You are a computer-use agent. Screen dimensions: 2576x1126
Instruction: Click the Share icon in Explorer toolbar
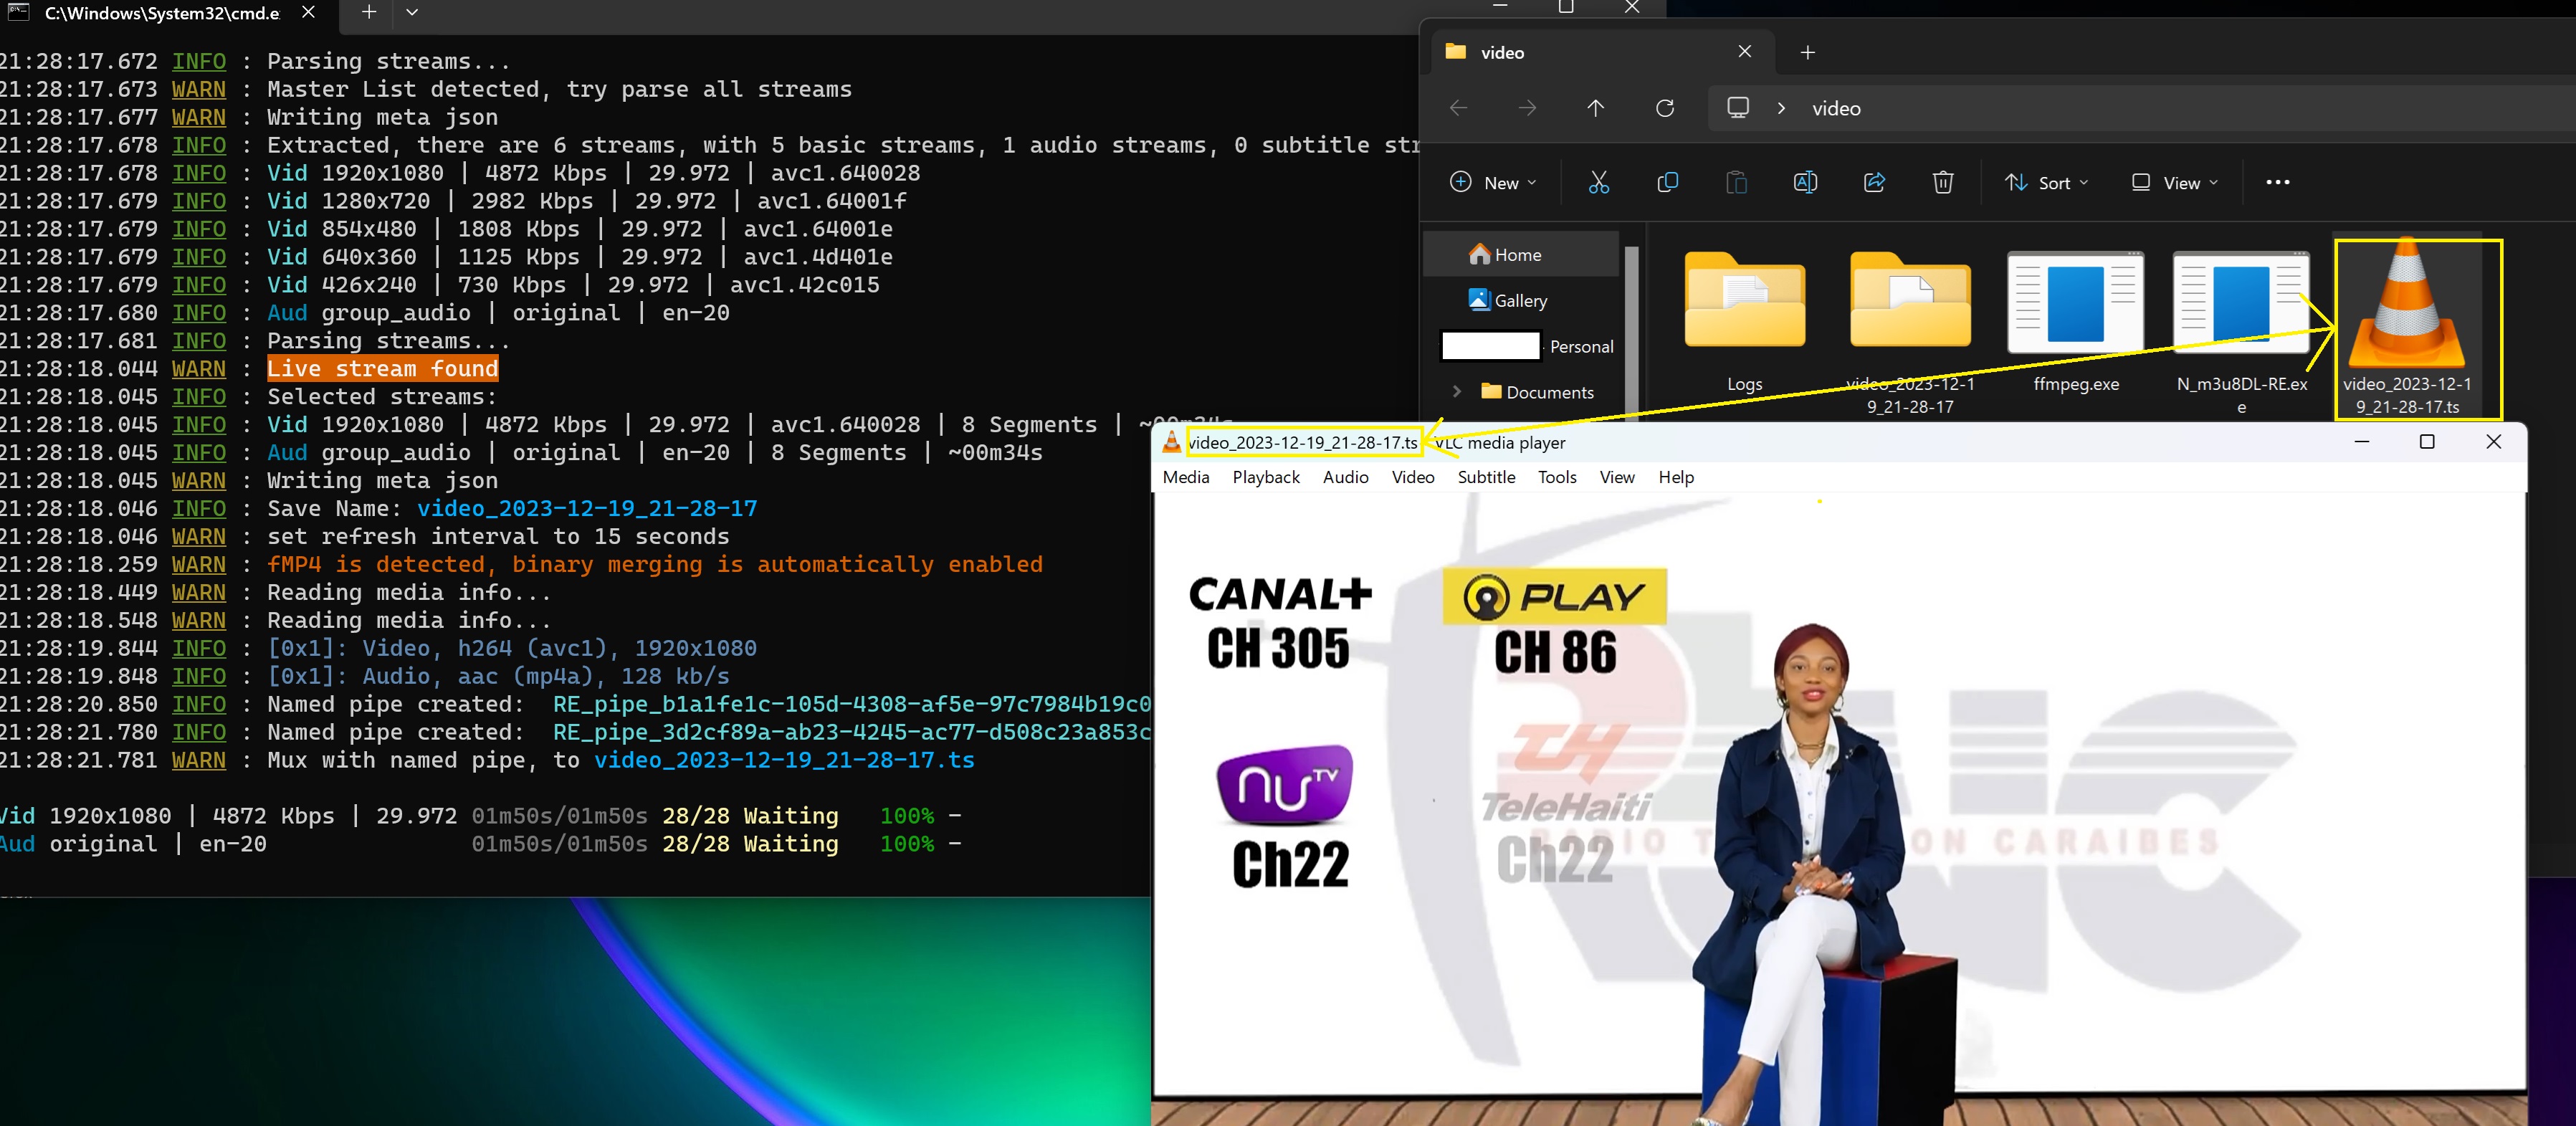[1874, 182]
